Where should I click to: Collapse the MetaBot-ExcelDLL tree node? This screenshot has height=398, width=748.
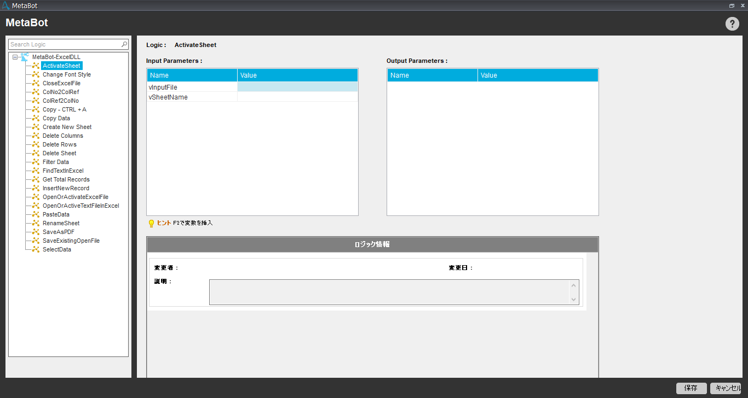click(x=15, y=57)
